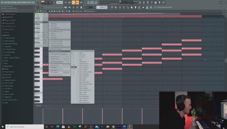Screen dimensions: 227x129
Task: Open the Pattern 1 selector dropdown
Action: 102,7
